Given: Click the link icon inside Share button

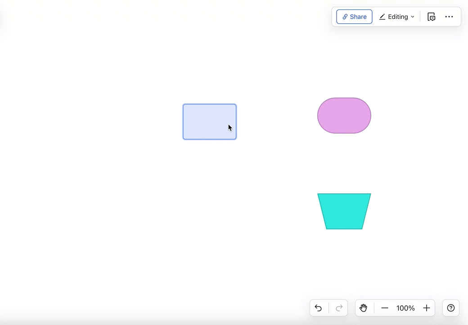Looking at the screenshot, I should [x=346, y=16].
